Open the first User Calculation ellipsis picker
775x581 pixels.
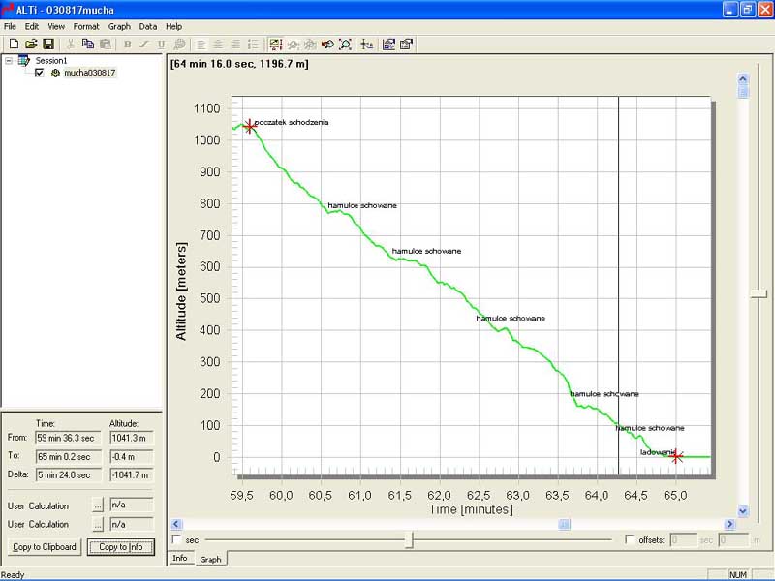[97, 505]
